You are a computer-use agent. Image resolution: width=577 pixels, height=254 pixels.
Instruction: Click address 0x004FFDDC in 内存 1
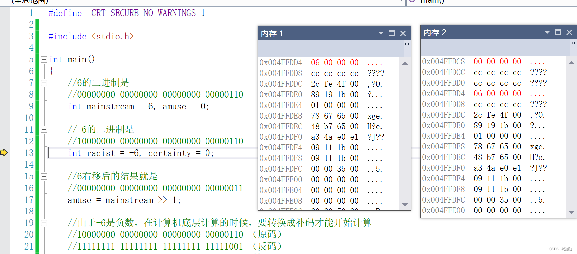click(281, 84)
